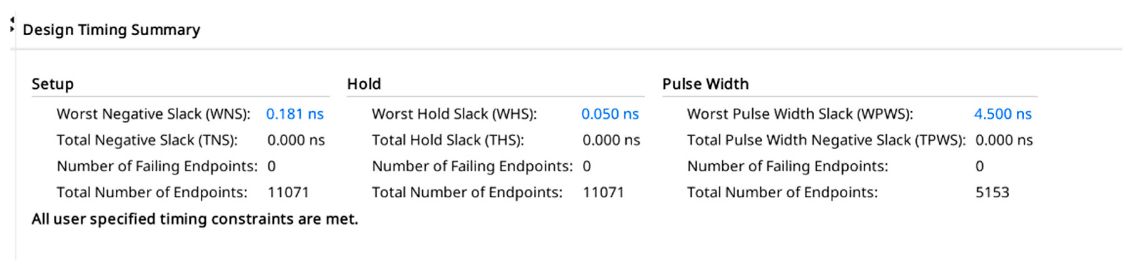Image resolution: width=1139 pixels, height=275 pixels.
Task: Open the 0.181 ns WNS slack link
Action: [x=294, y=114]
